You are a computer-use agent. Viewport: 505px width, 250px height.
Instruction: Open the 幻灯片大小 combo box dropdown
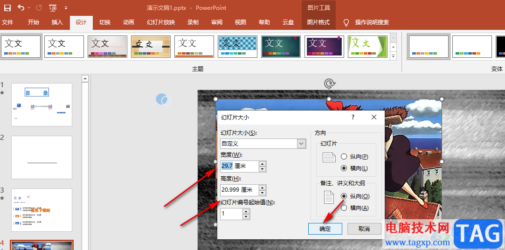pos(301,144)
